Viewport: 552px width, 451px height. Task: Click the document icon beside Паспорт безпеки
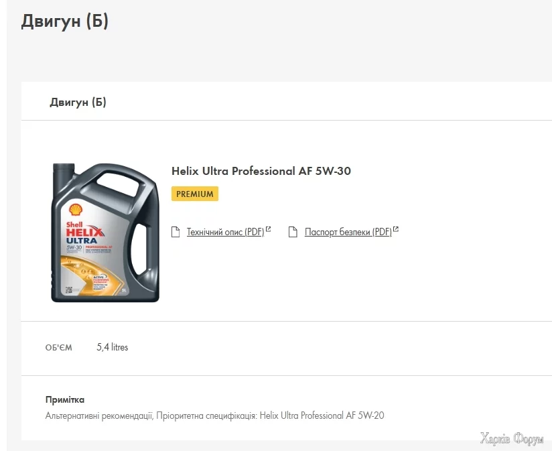tap(293, 233)
